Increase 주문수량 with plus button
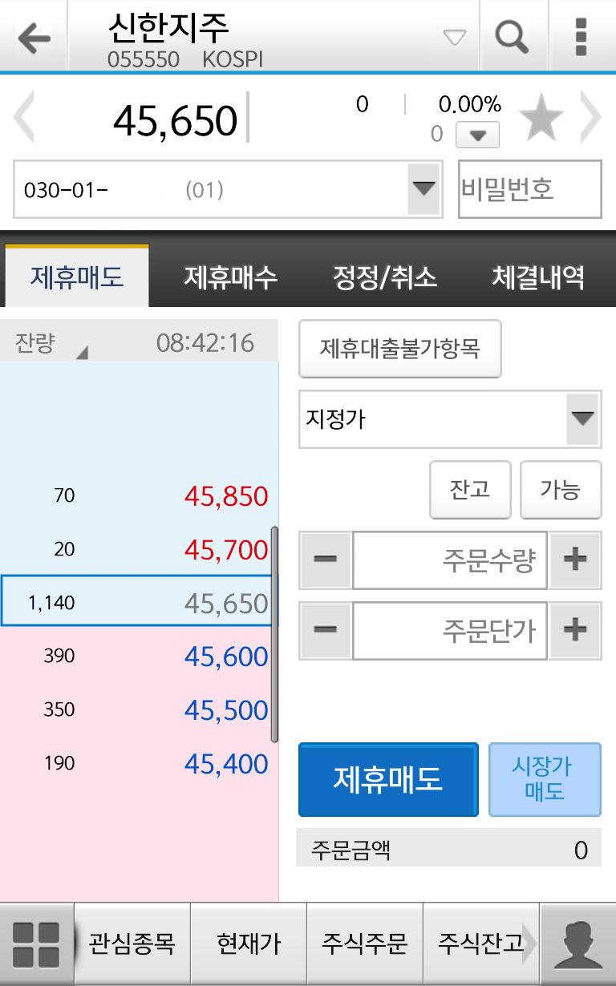 coord(575,560)
